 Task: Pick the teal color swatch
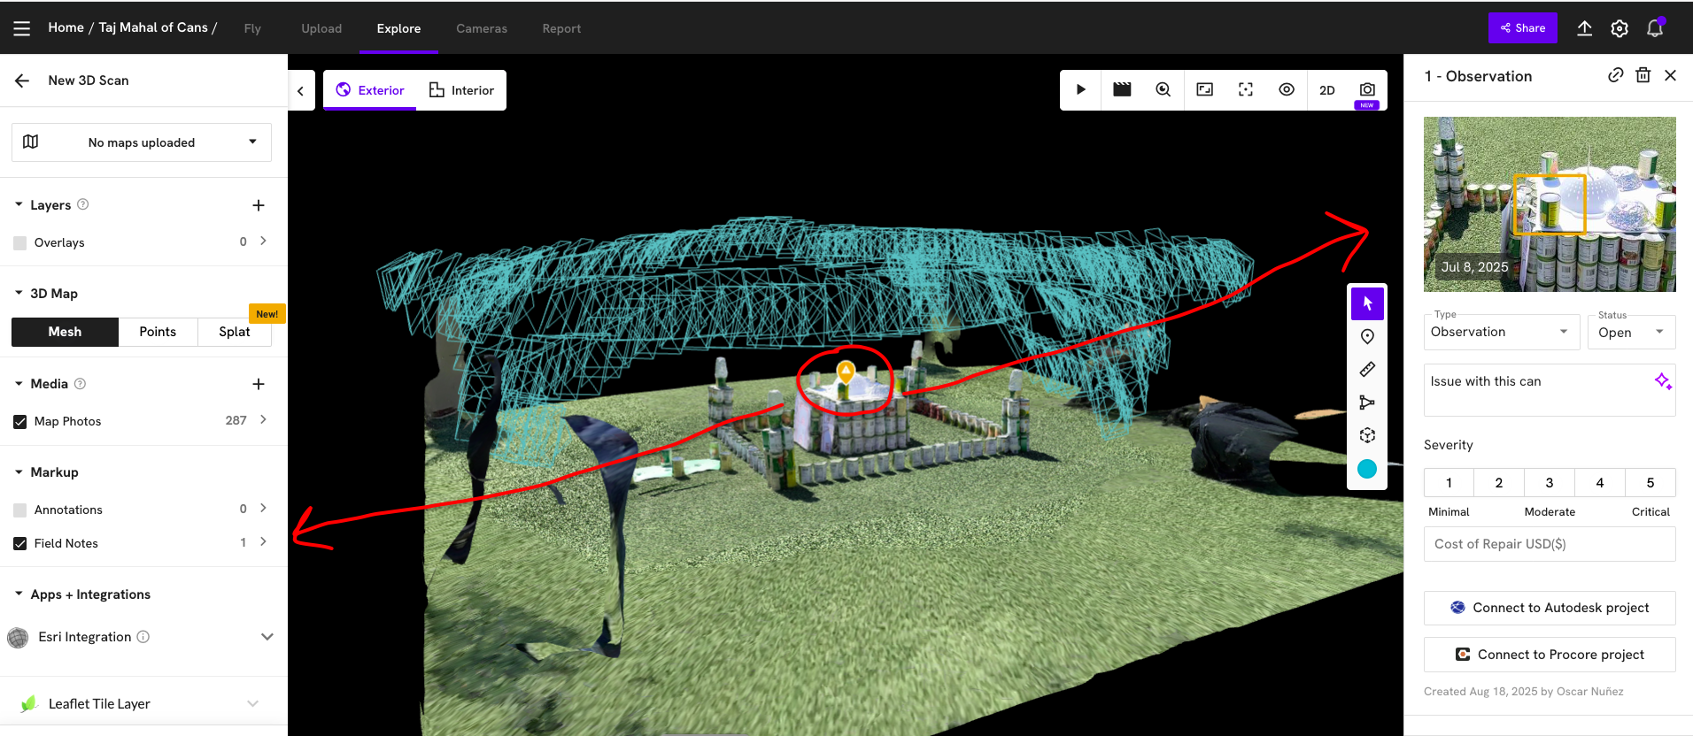1367,469
